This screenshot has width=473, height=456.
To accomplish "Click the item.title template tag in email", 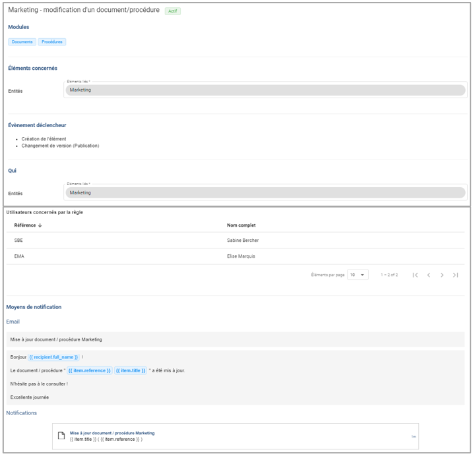I will click(130, 370).
